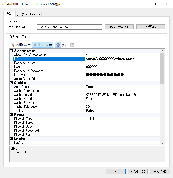The height and width of the screenshot is (178, 173).
Task: Edit the データソース名 input field
Action: click(69, 27)
